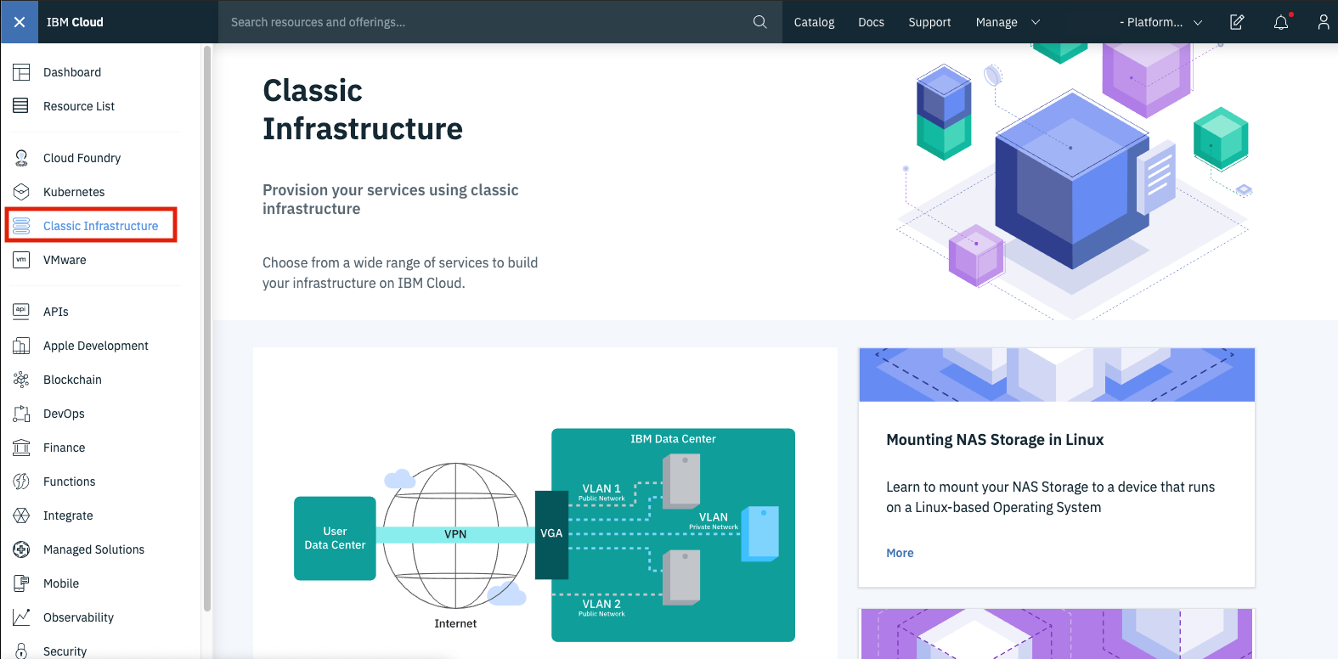
Task: Select VMware menu item
Action: pyautogui.click(x=65, y=260)
